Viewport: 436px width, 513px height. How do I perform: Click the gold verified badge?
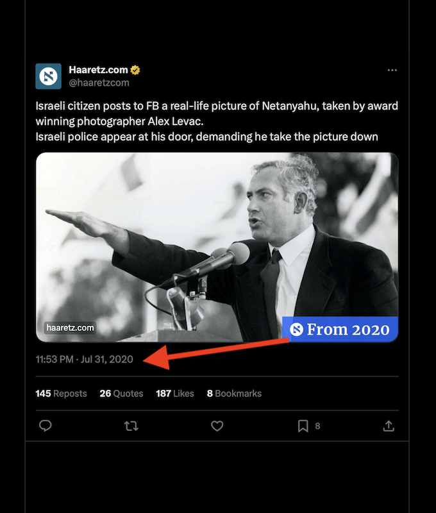[135, 70]
